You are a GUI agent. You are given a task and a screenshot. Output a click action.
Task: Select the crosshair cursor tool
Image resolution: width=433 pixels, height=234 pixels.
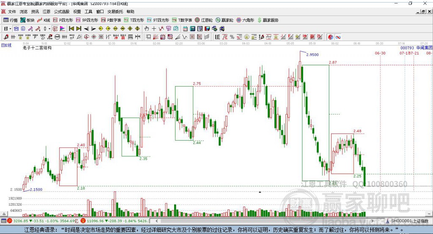click(154, 29)
